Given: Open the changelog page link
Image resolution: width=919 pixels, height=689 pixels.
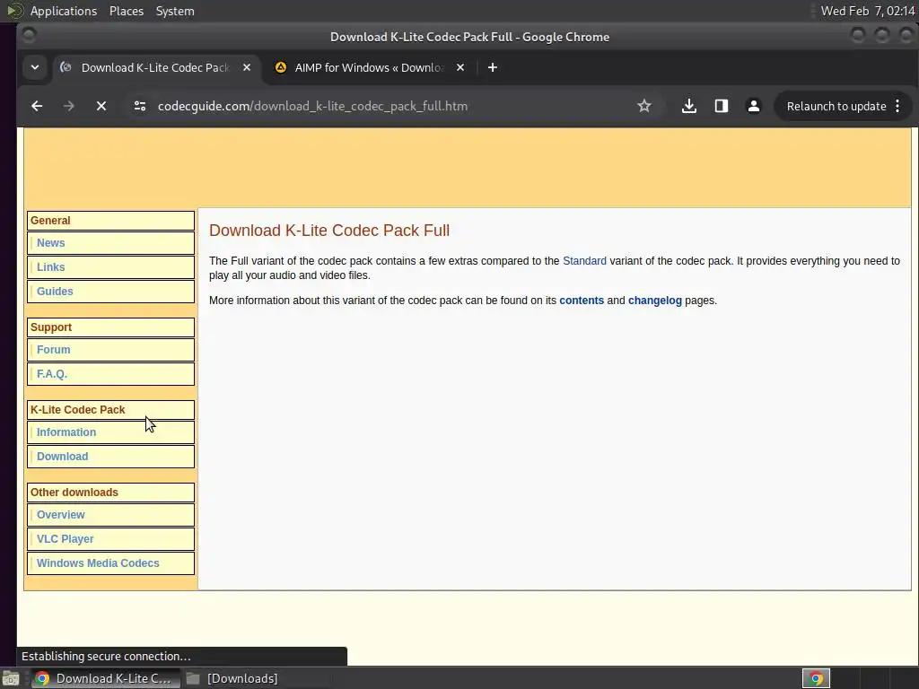Looking at the screenshot, I should click(x=654, y=300).
